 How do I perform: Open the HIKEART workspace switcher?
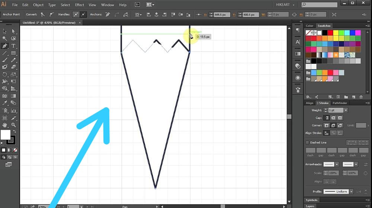[x=285, y=5]
